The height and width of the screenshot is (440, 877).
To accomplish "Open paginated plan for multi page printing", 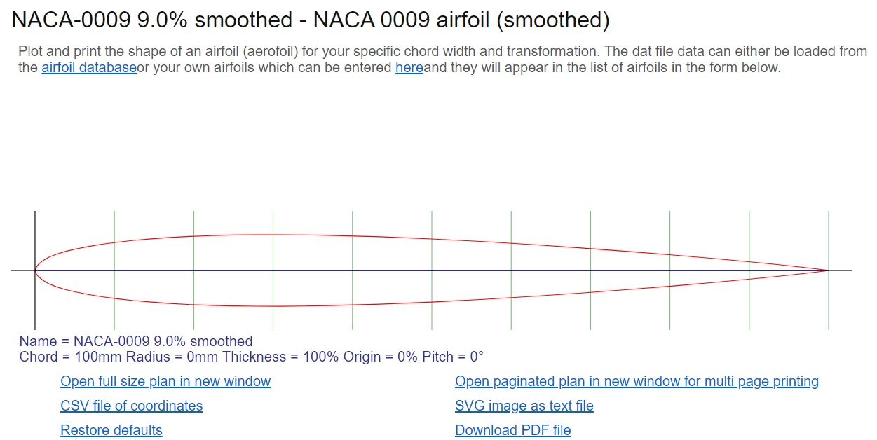I will 637,381.
